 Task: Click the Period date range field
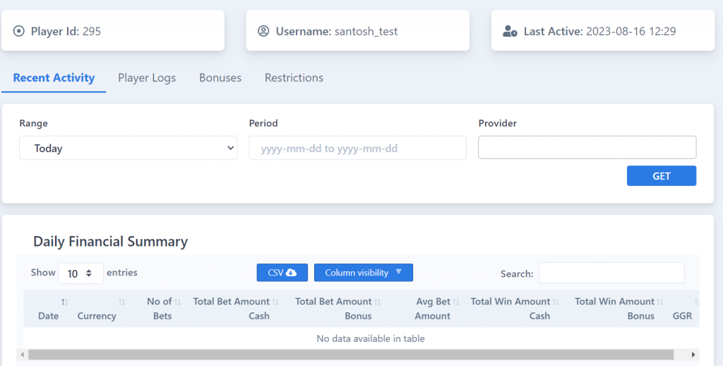358,148
